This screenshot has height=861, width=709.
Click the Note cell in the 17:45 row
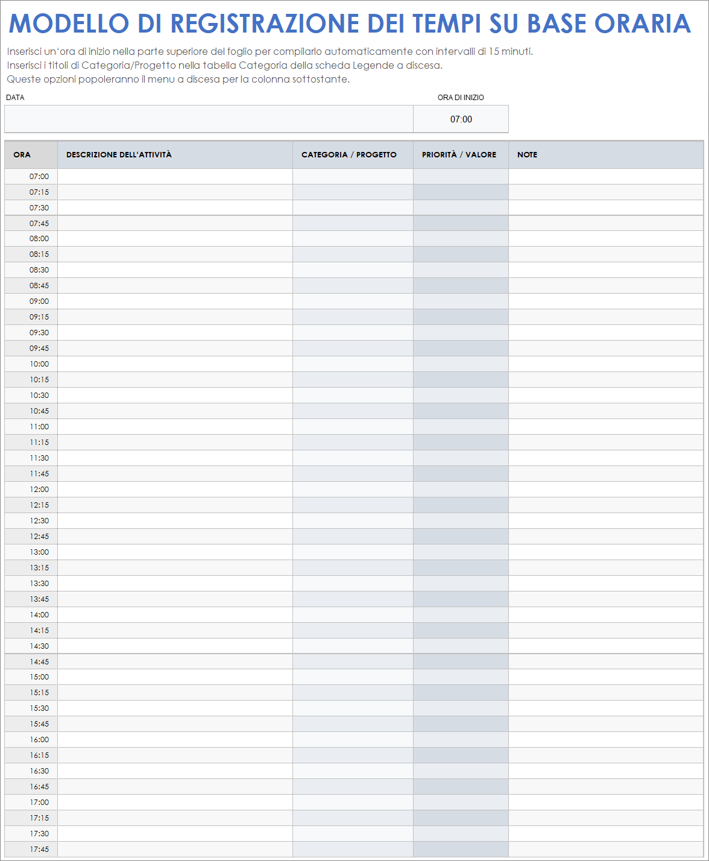(605, 850)
